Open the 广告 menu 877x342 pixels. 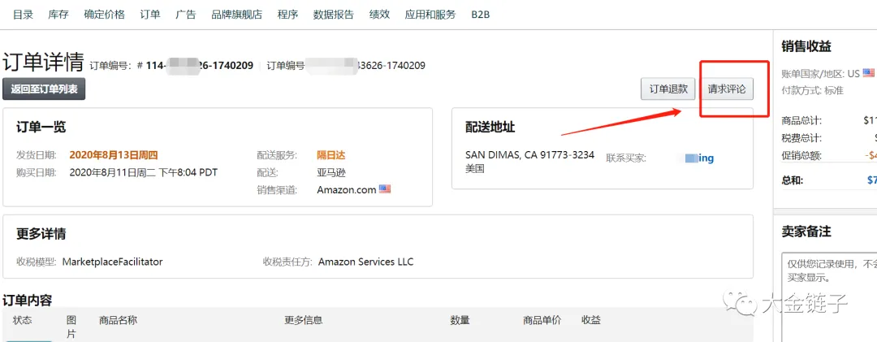point(186,15)
